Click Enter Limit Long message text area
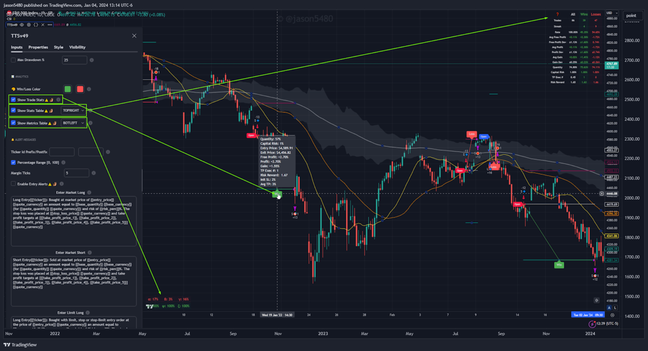The width and height of the screenshot is (648, 351). point(73,322)
